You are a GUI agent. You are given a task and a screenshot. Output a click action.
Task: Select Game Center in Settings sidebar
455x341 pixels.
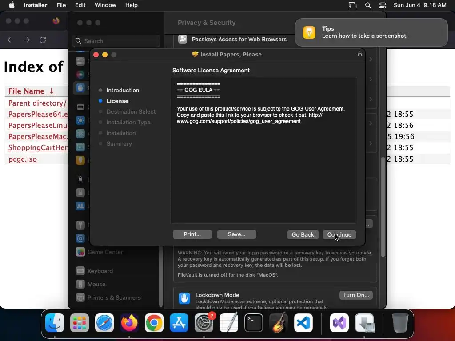tap(105, 252)
